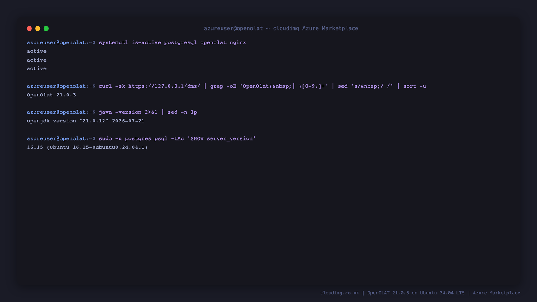
Task: Click the 'curl -sk https://127.0.0.1/dmz/' command
Action: pyautogui.click(x=149, y=86)
